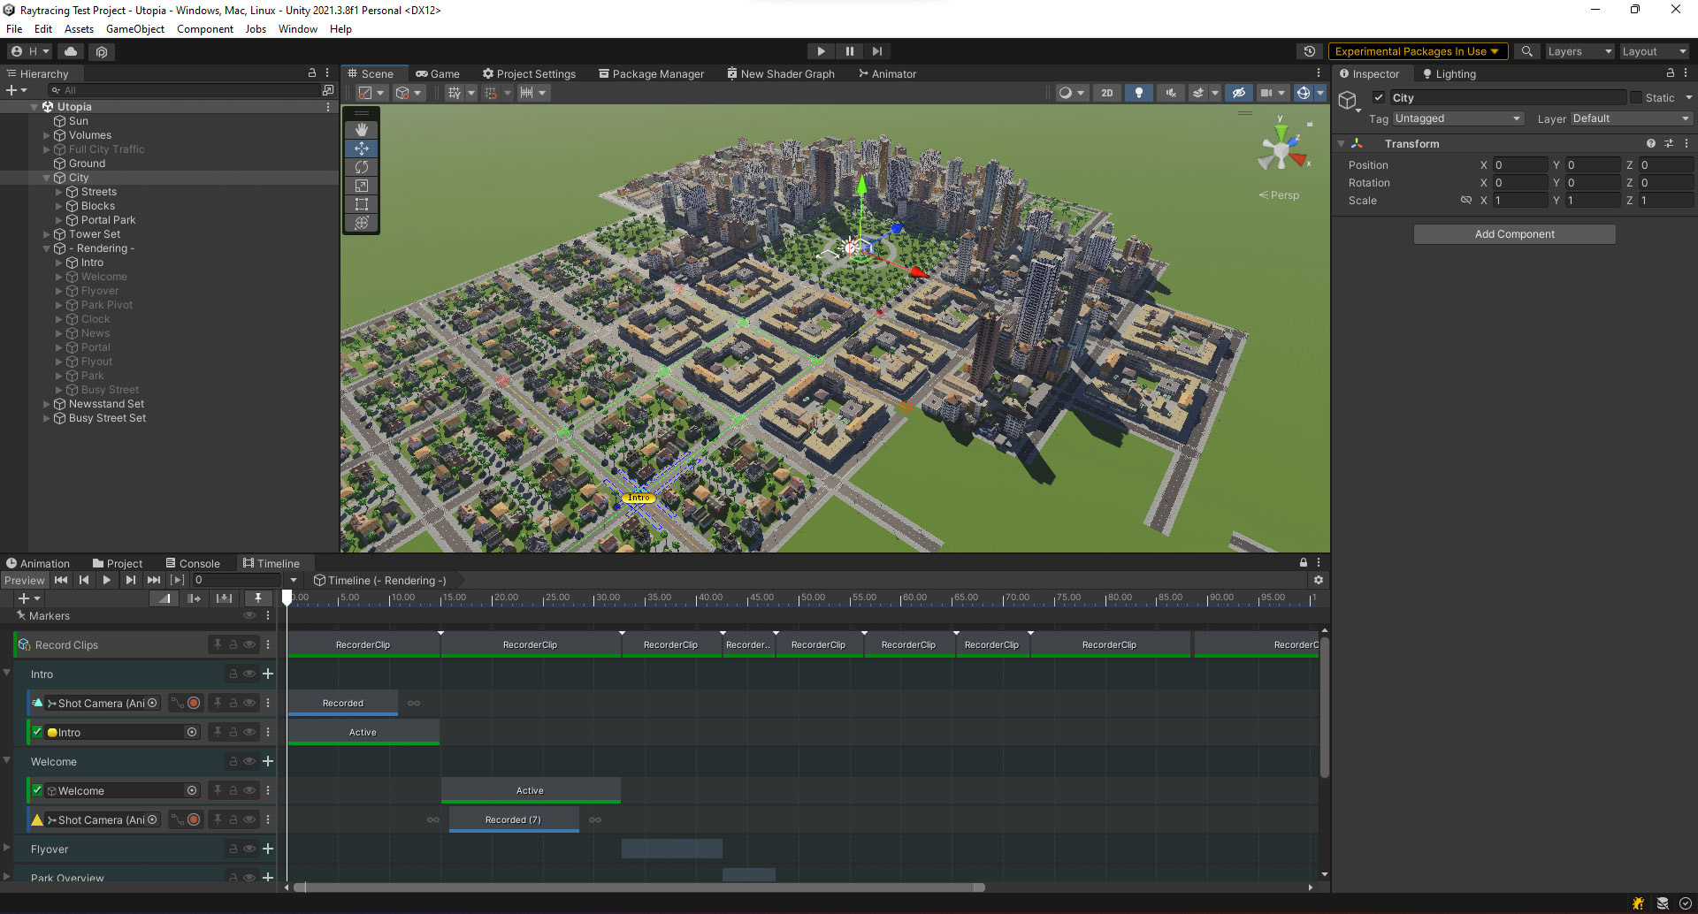Select the Hand view tool in Scene
Screen dimensions: 1698x914
(x=361, y=129)
